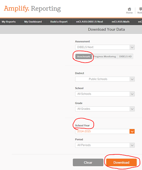Open the District dropdown Public Schools
Screen dimensions: 142x170
pos(105,79)
